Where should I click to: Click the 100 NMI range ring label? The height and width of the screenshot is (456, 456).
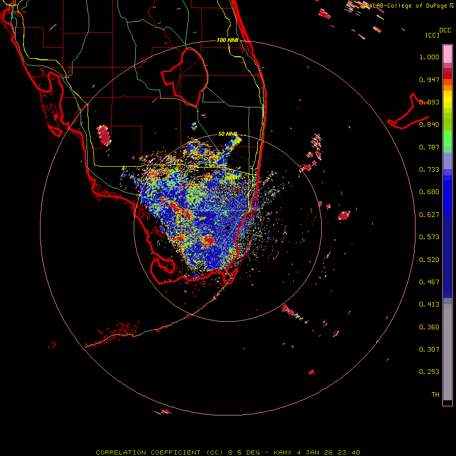click(227, 40)
